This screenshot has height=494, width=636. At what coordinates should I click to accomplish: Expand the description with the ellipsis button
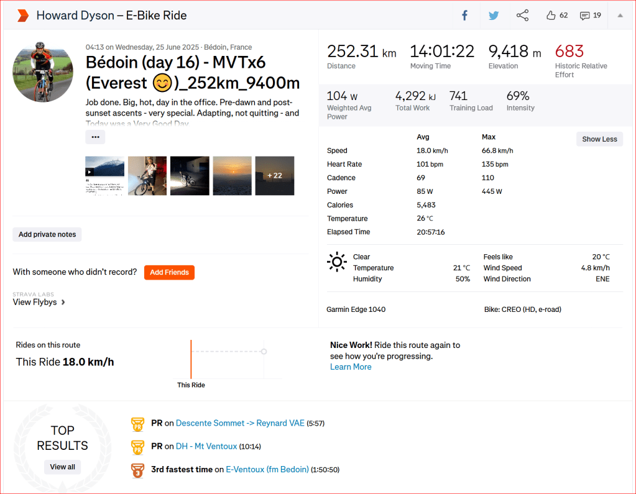point(95,137)
